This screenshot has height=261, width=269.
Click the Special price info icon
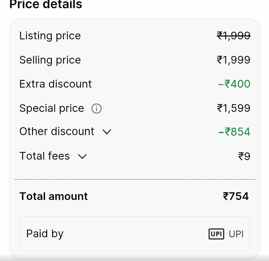(97, 109)
